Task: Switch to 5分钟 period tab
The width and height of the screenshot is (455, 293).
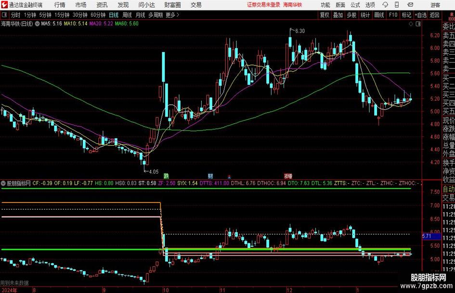Action: pos(45,15)
